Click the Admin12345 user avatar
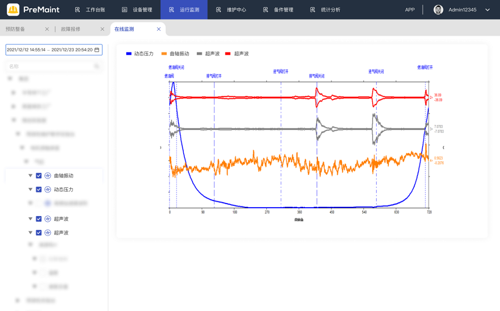Viewport: 500px width, 311px height. point(438,9)
